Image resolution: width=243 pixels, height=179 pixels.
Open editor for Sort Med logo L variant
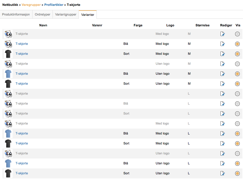coord(222,144)
